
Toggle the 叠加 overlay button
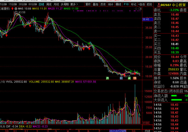coord(96,4)
